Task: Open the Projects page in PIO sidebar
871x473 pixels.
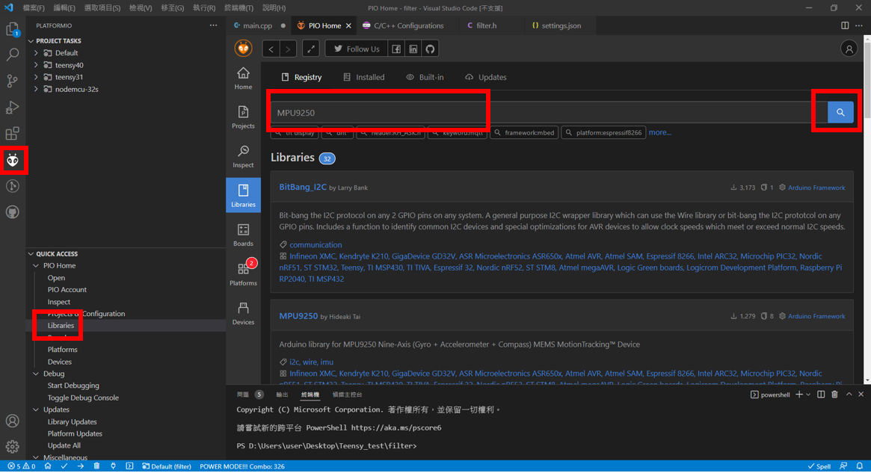Action: [243, 117]
